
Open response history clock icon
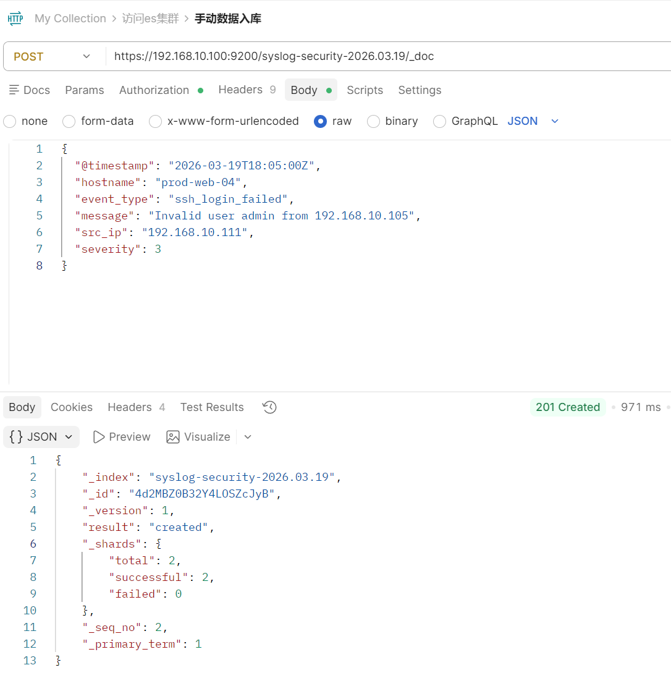click(x=269, y=407)
